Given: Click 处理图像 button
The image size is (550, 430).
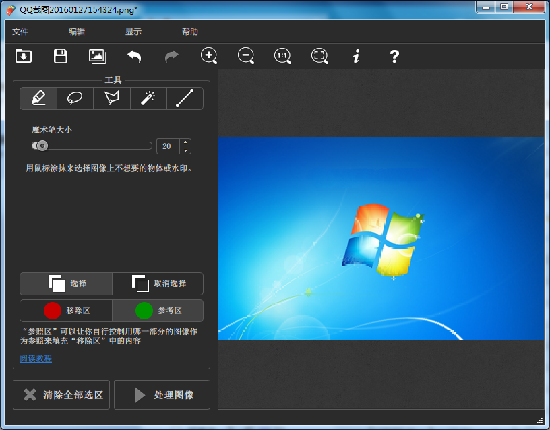Looking at the screenshot, I should coord(162,394).
